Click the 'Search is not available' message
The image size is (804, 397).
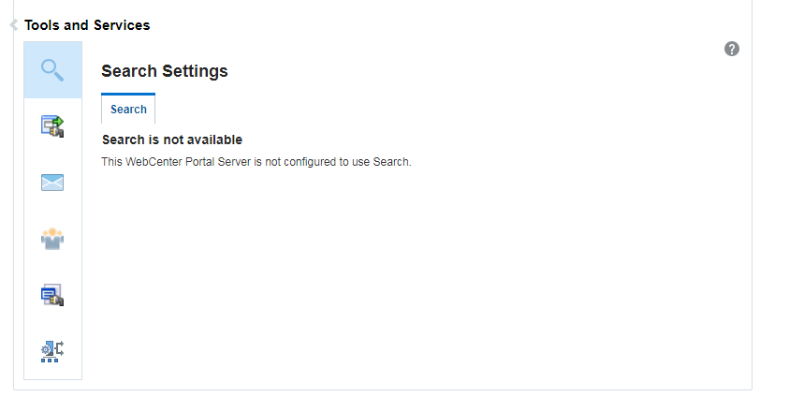tap(172, 140)
